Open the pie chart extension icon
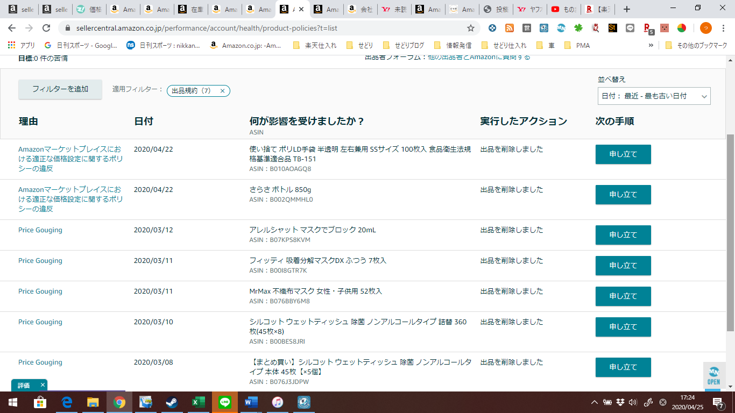This screenshot has height=413, width=735. tap(682, 28)
